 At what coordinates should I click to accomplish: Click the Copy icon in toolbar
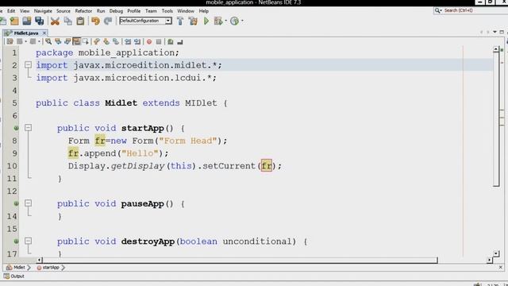[67, 21]
